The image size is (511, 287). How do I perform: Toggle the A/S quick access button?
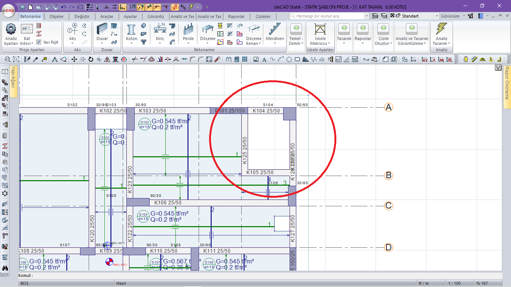183,7
